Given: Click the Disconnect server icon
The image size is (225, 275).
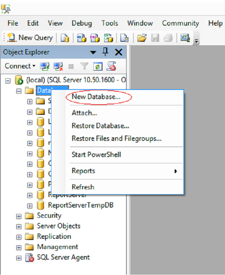Looking at the screenshot, I should [57, 66].
